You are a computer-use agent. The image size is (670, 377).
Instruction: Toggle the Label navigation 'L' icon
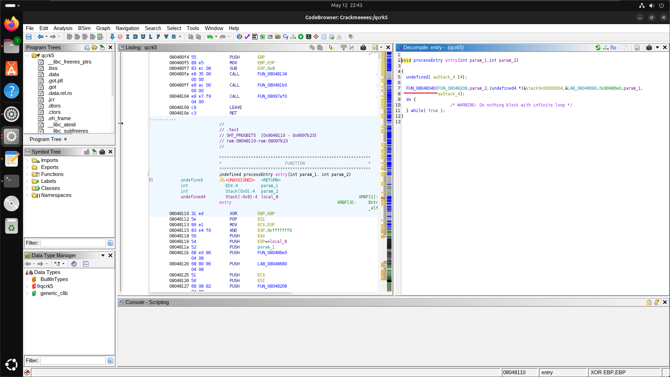[x=151, y=37]
